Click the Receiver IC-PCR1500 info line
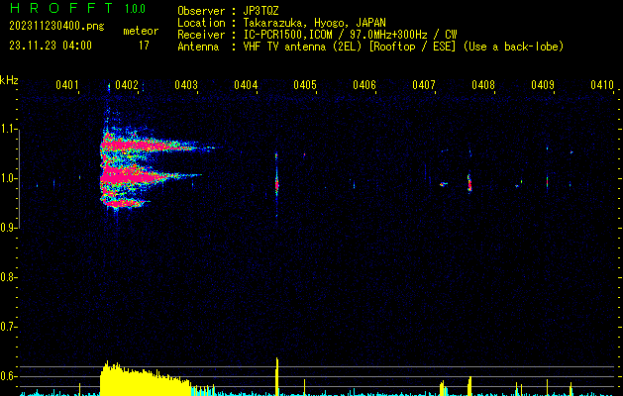 (x=316, y=34)
